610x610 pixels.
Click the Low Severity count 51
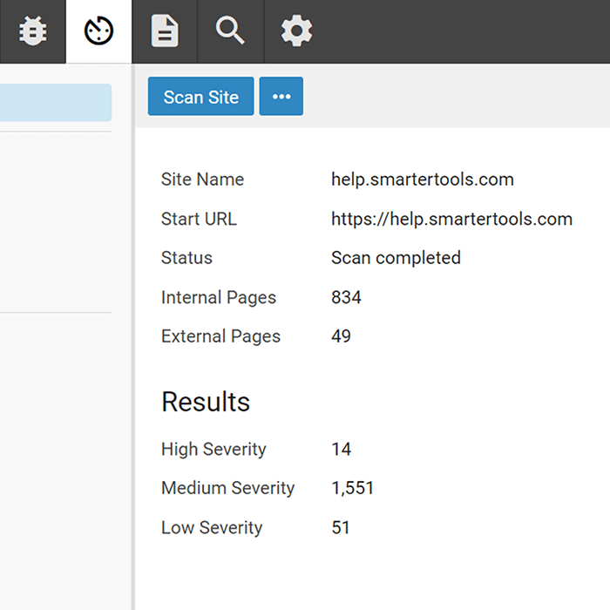[341, 527]
